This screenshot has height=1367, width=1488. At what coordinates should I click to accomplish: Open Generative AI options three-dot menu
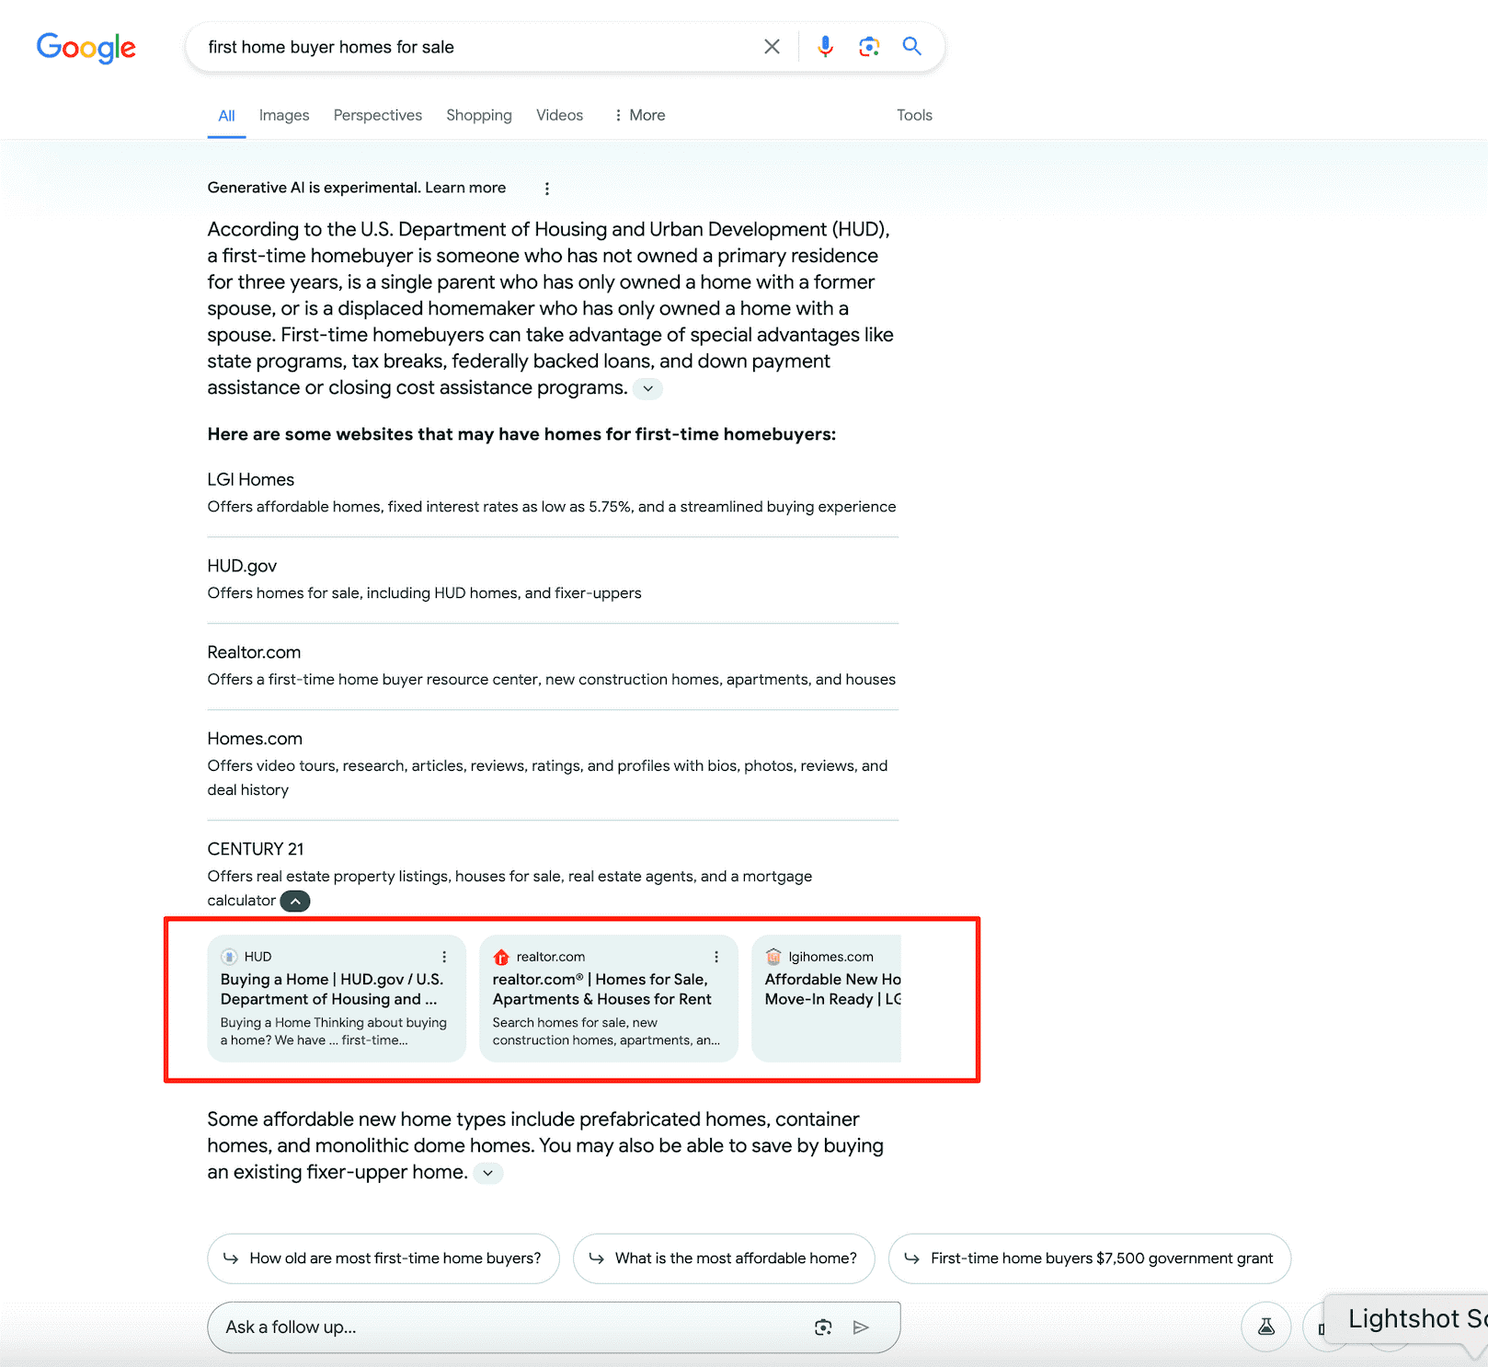click(547, 189)
